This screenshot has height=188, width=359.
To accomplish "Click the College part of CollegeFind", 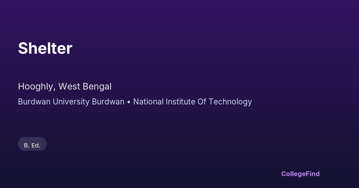I will (x=293, y=174).
